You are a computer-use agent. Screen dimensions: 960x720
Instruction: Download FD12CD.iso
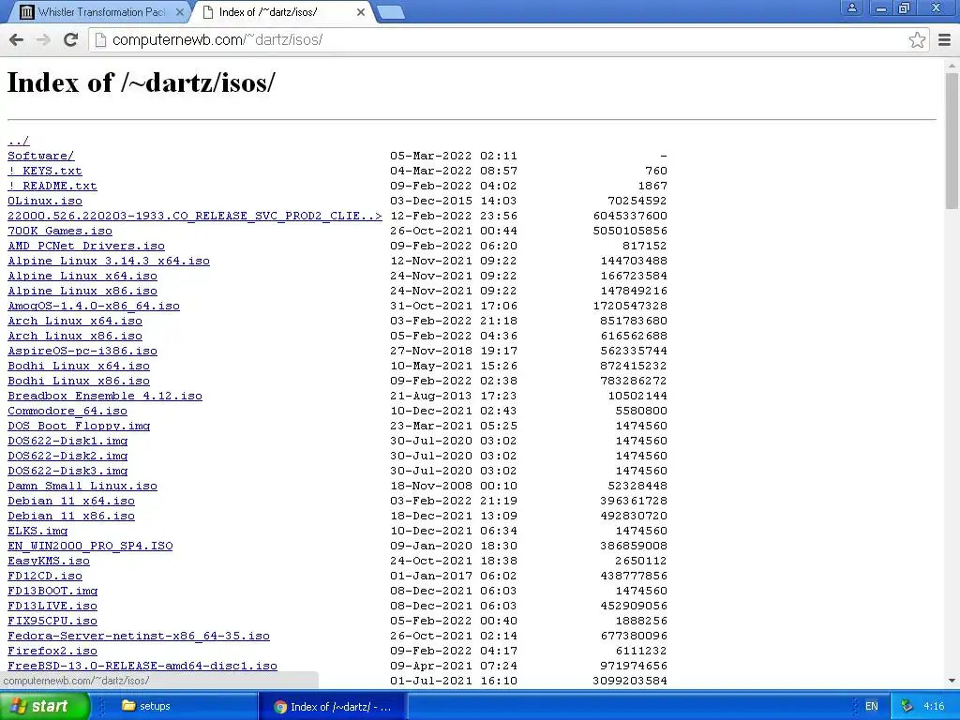[x=45, y=576]
